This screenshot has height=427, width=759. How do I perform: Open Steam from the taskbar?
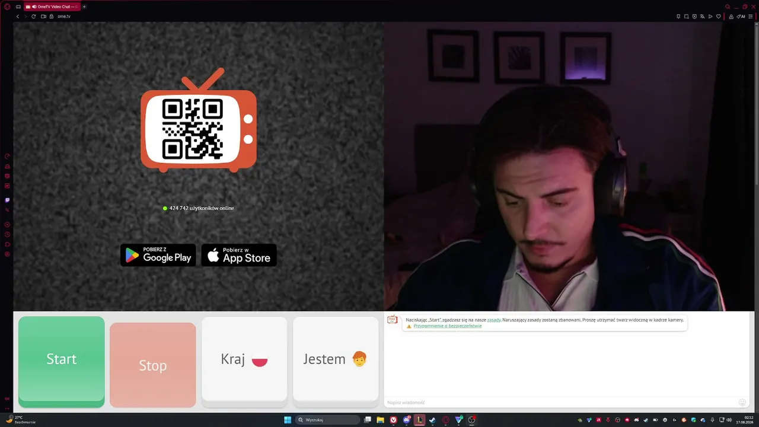432,420
